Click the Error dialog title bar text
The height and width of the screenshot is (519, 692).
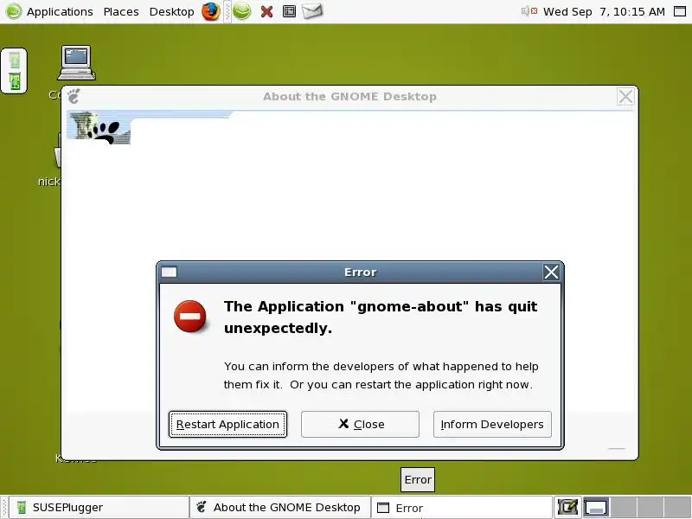[x=360, y=272]
